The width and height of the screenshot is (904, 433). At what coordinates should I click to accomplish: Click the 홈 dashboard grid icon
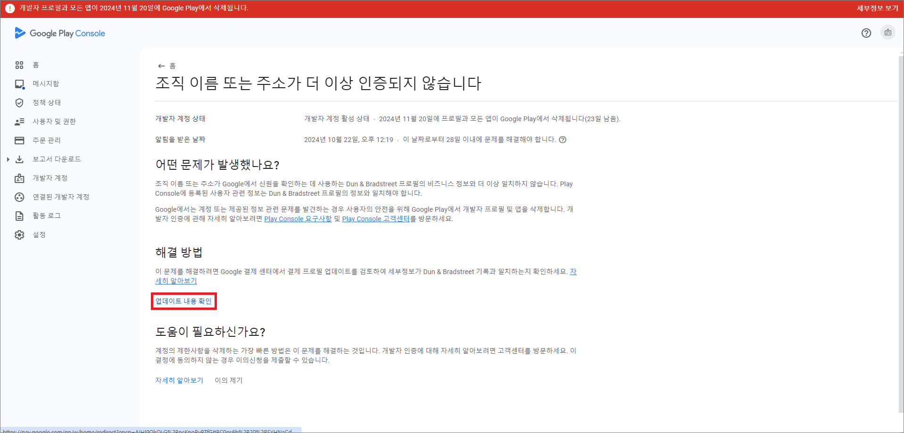19,65
